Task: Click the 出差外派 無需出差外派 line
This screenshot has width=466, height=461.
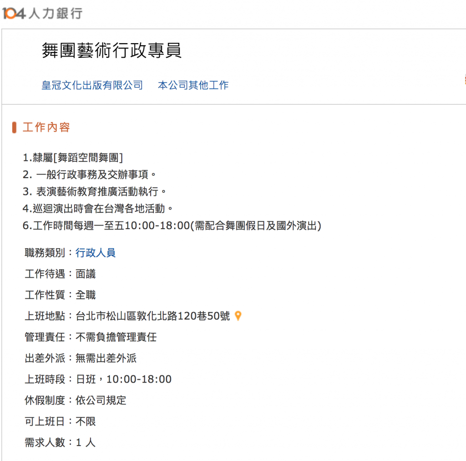Action: pos(81,358)
